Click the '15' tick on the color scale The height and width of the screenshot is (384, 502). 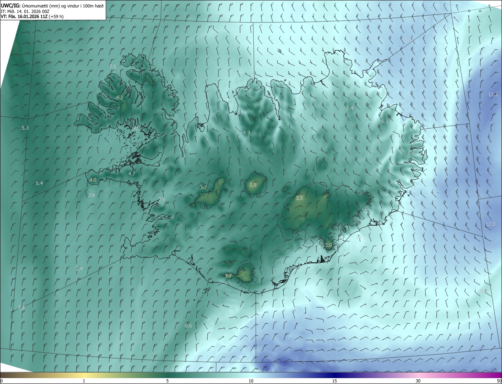[335, 381]
